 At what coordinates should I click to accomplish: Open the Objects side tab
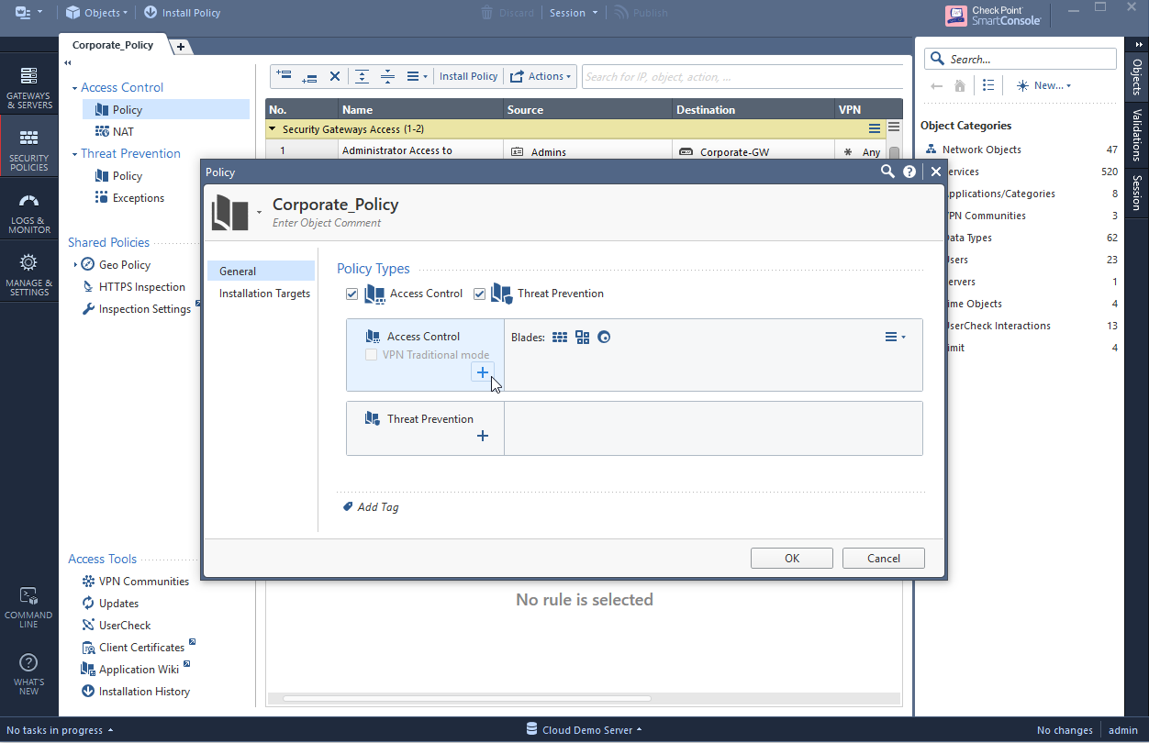pos(1137,77)
